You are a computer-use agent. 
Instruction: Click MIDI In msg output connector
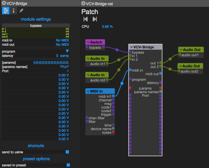point(113,103)
